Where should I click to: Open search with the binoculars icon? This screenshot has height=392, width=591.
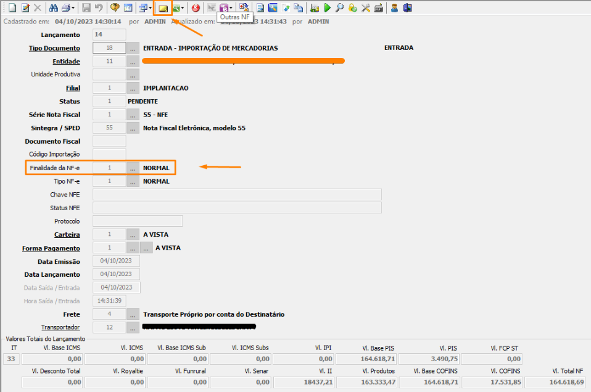tap(53, 8)
